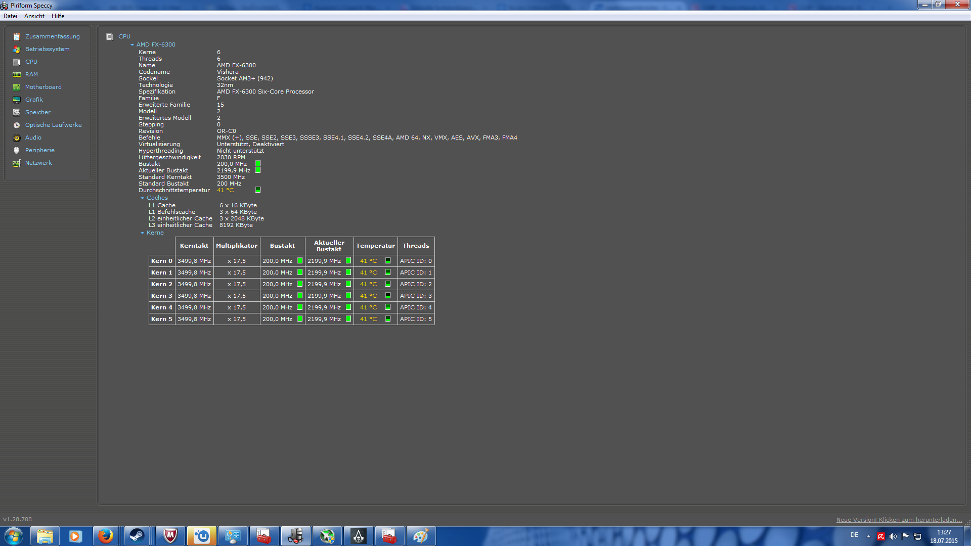Click the Grafik monitor icon
The width and height of the screenshot is (971, 546).
17,100
